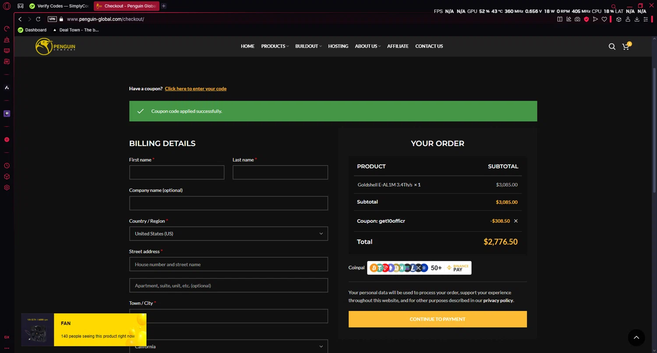Toggle the VPN badge in address bar
Image resolution: width=657 pixels, height=353 pixels.
tap(52, 19)
